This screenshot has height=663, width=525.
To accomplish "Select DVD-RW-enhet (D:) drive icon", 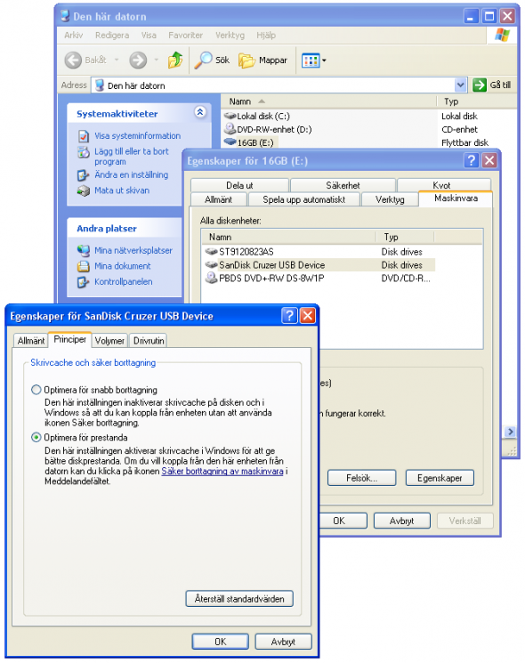I will pyautogui.click(x=230, y=128).
